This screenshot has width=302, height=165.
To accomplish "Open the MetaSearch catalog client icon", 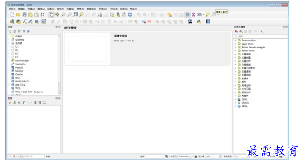I will [x=190, y=22].
